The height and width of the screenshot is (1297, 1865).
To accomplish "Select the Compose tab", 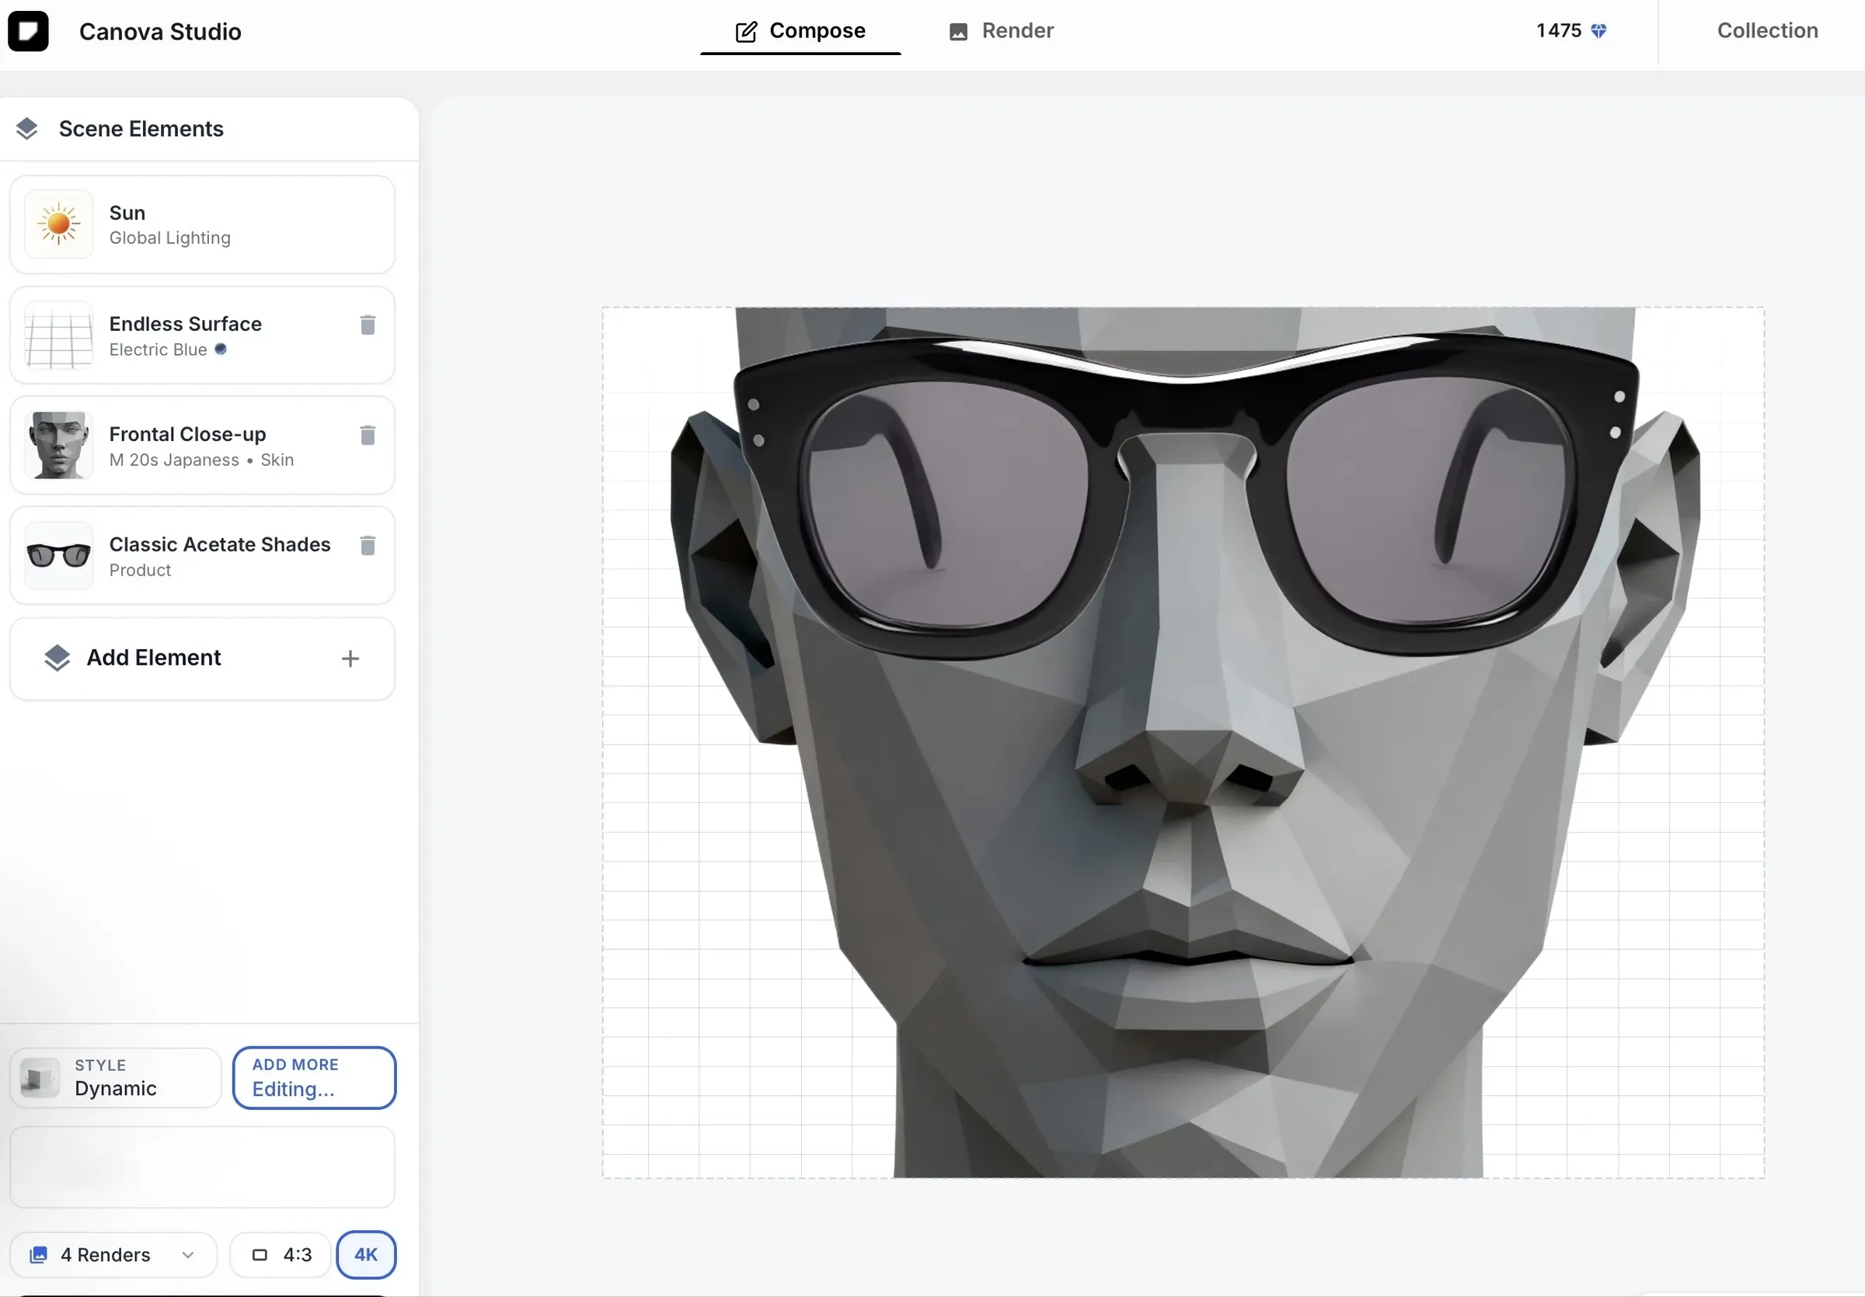I will coord(800,31).
